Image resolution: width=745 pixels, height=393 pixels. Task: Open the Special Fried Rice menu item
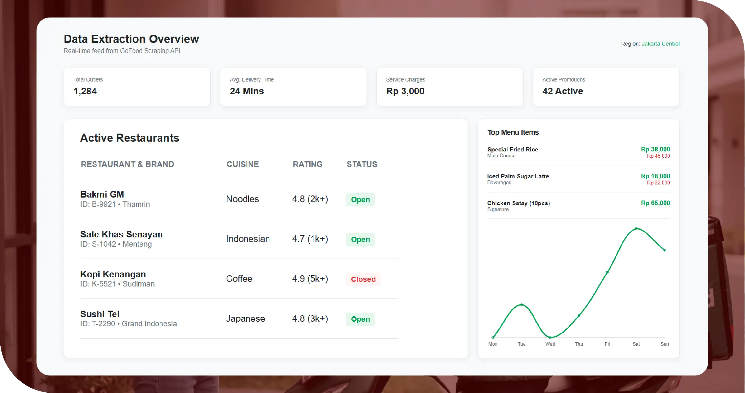(513, 150)
